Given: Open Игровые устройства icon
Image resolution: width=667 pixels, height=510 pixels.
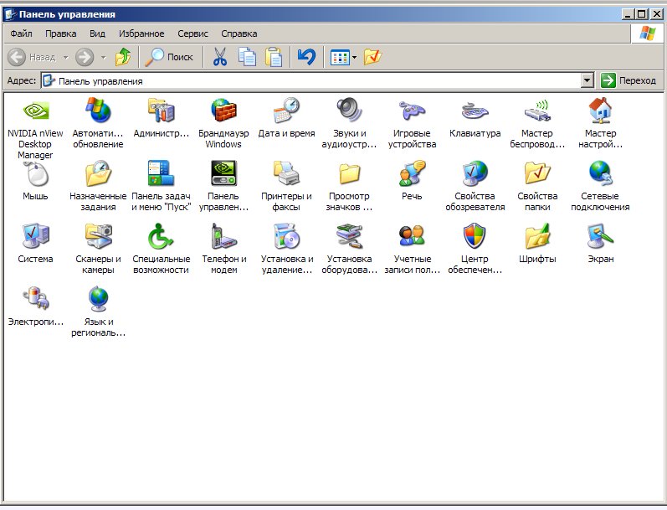Looking at the screenshot, I should coord(412,110).
